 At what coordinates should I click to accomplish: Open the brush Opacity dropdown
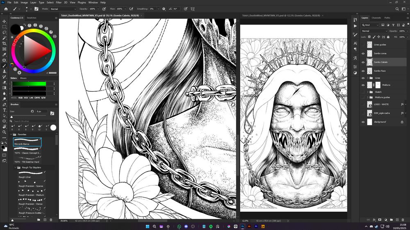click(98, 9)
